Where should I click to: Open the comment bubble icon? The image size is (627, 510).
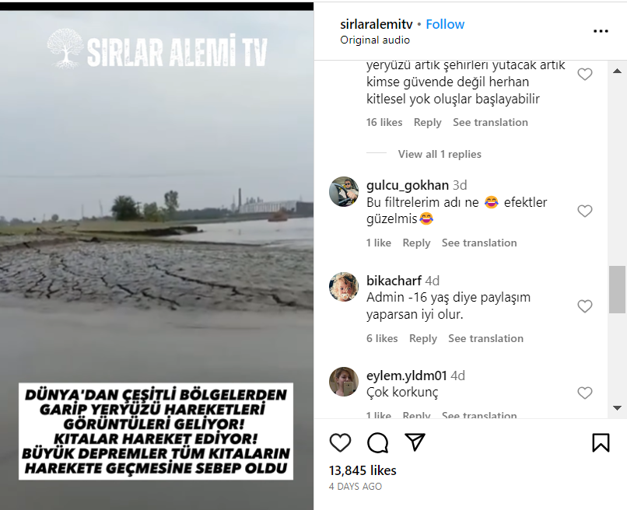point(377,442)
